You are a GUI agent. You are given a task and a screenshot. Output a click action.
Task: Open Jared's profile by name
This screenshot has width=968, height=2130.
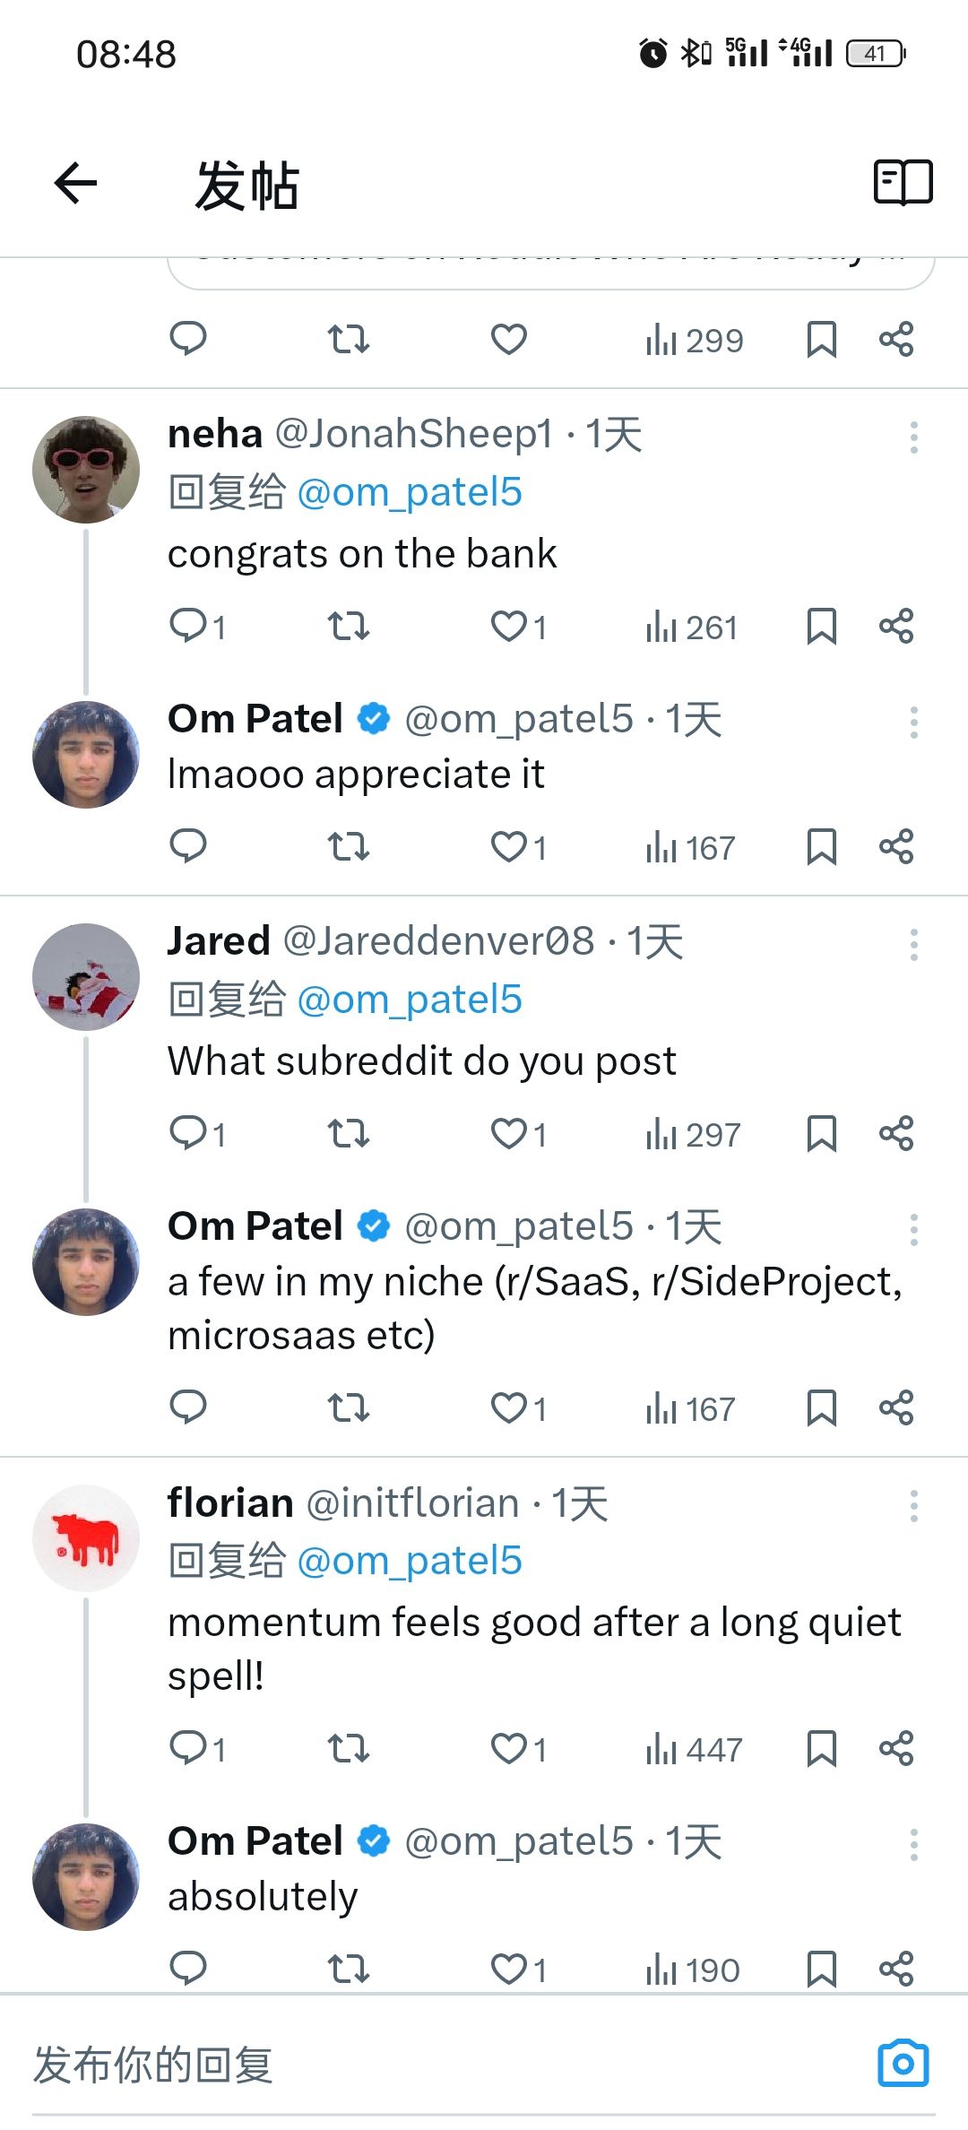[219, 941]
